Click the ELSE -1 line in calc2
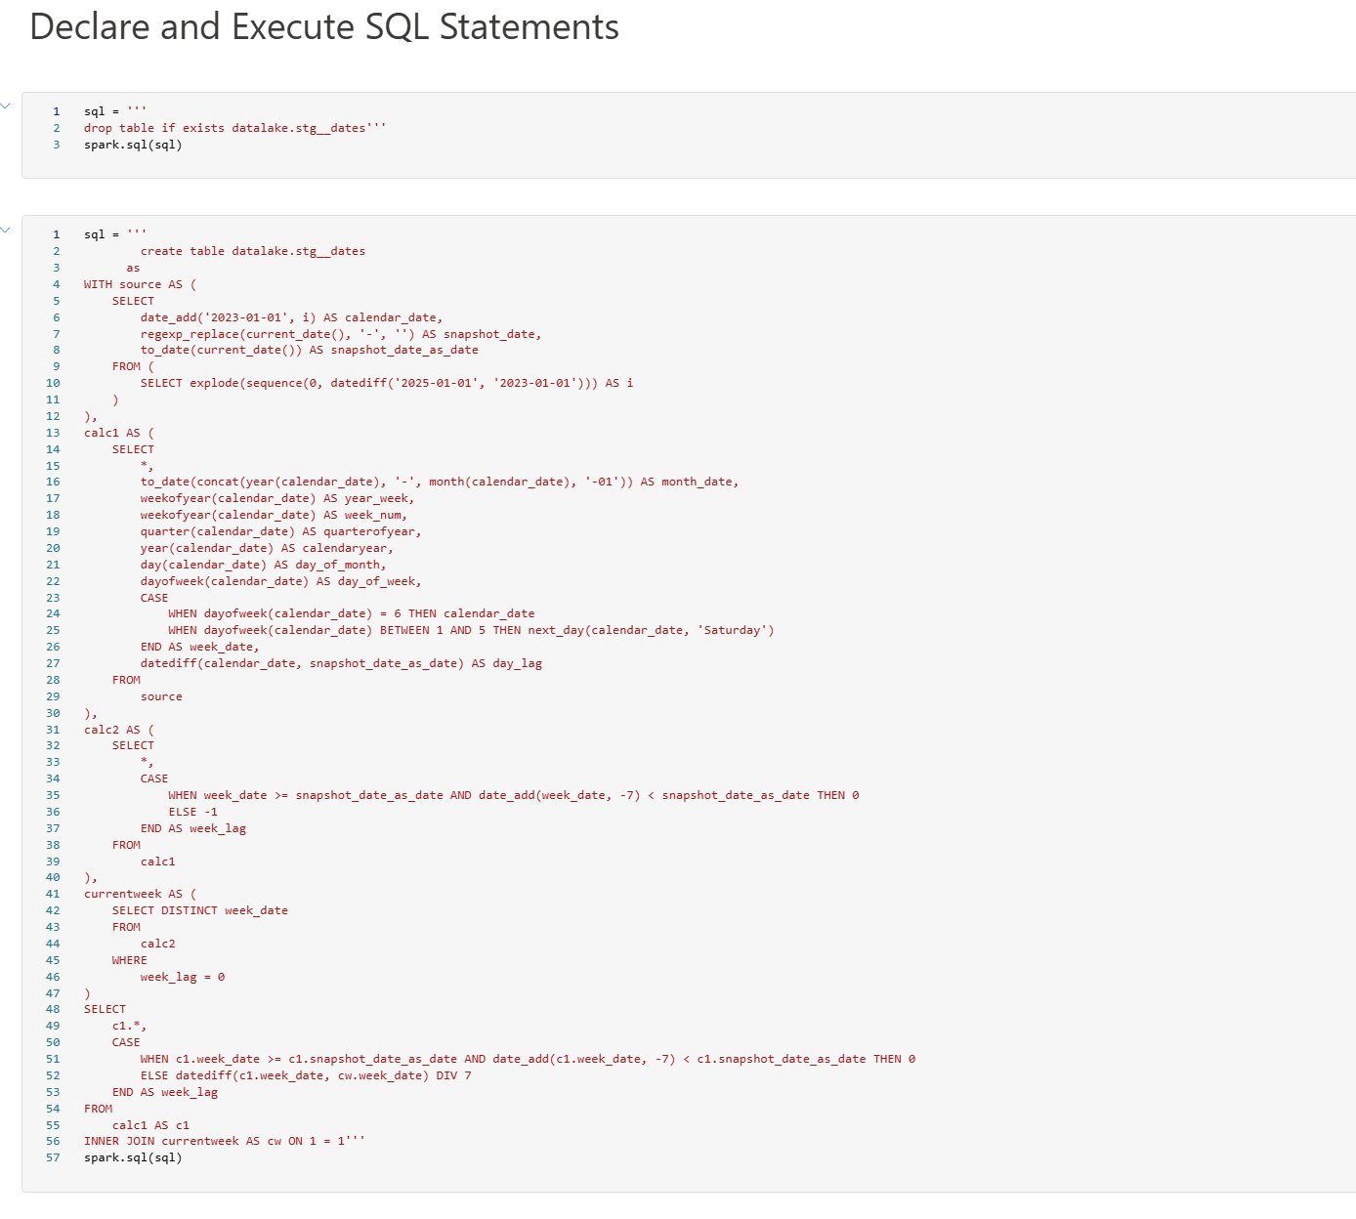 pos(193,812)
